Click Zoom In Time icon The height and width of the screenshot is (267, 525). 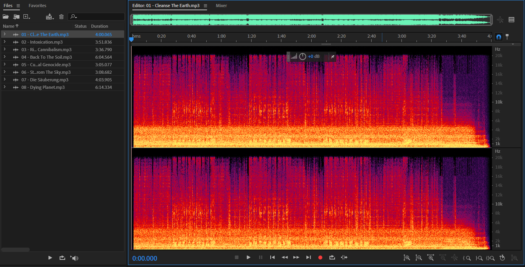pos(431,258)
